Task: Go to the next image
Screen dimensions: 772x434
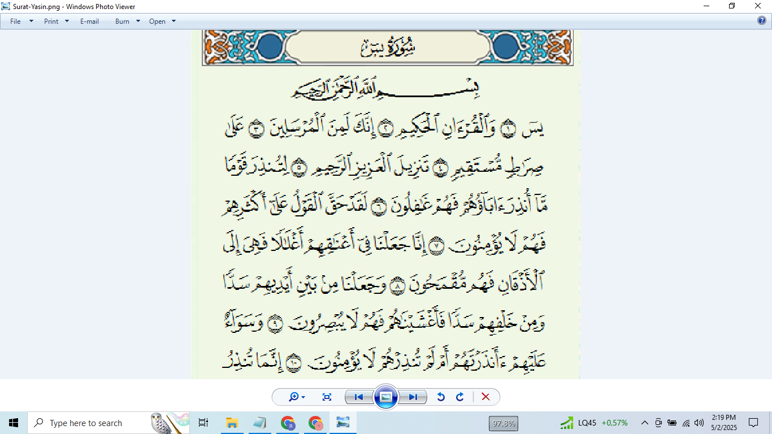Action: [413, 397]
